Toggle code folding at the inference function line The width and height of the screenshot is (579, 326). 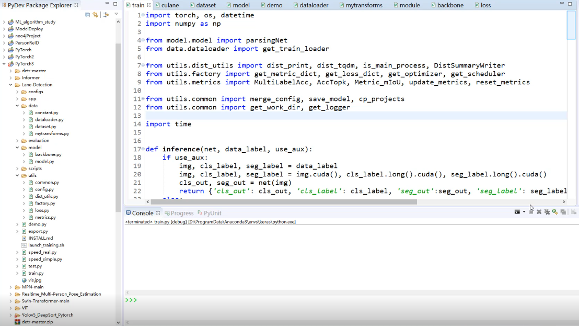pos(143,149)
